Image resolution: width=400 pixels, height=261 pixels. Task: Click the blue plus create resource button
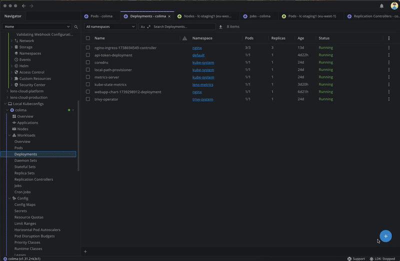[x=385, y=236]
